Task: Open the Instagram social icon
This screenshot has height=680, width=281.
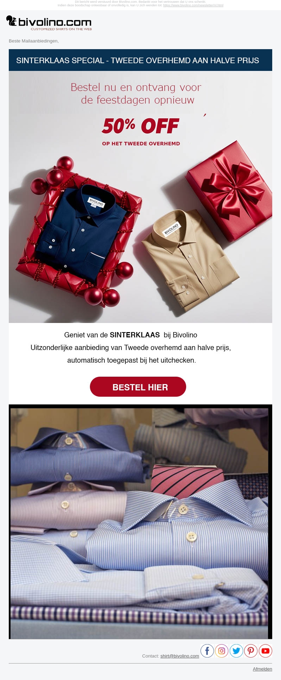Action: (x=222, y=651)
